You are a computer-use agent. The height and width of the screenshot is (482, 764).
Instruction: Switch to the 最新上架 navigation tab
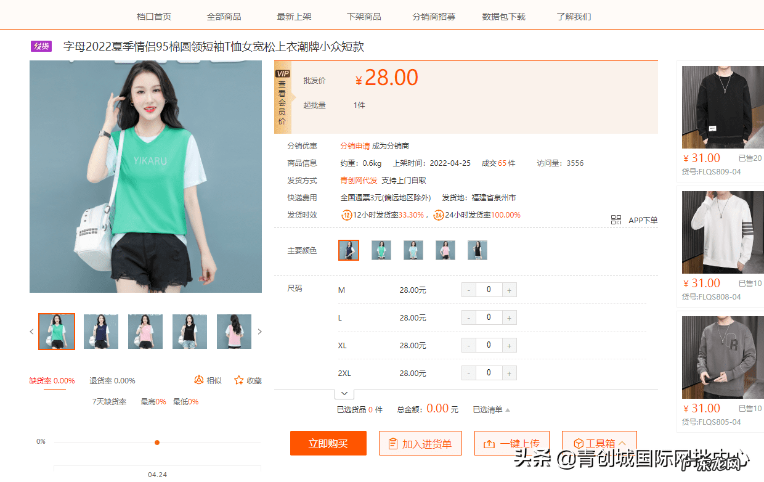[294, 17]
